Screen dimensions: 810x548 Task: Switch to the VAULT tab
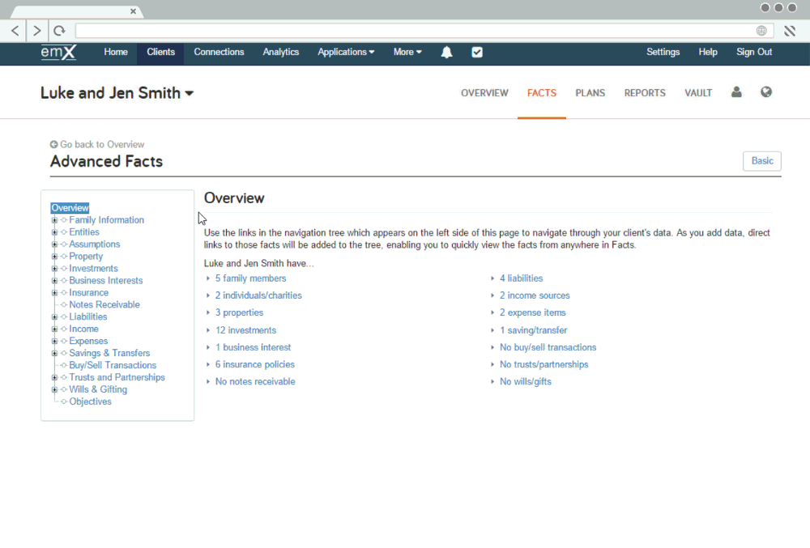click(x=698, y=93)
